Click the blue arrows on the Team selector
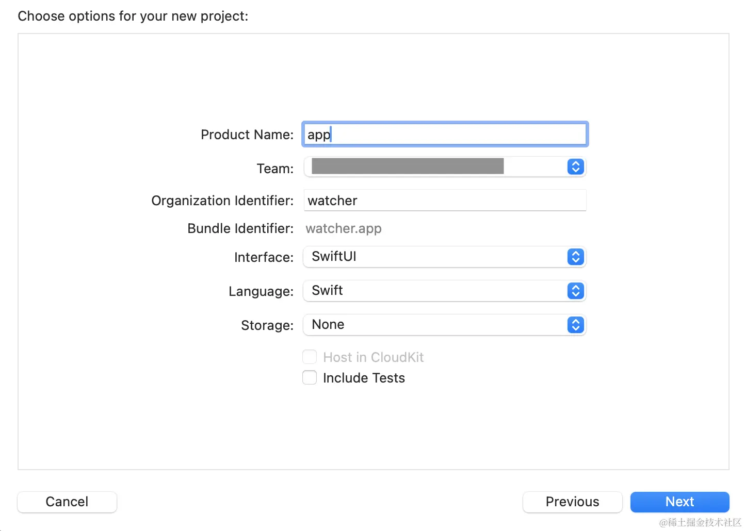Viewport: 745px width, 531px height. [x=575, y=167]
